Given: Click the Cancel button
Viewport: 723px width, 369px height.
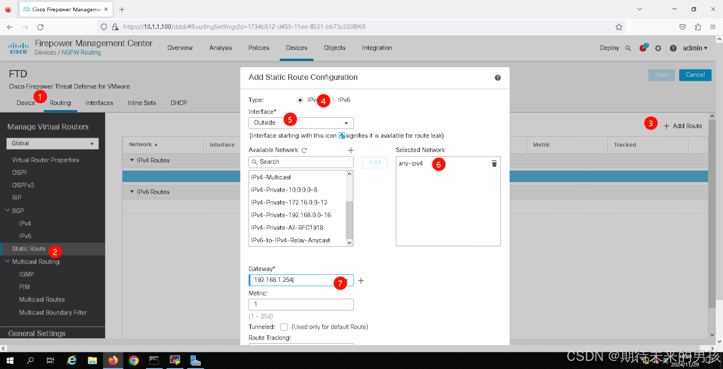Looking at the screenshot, I should click(695, 75).
